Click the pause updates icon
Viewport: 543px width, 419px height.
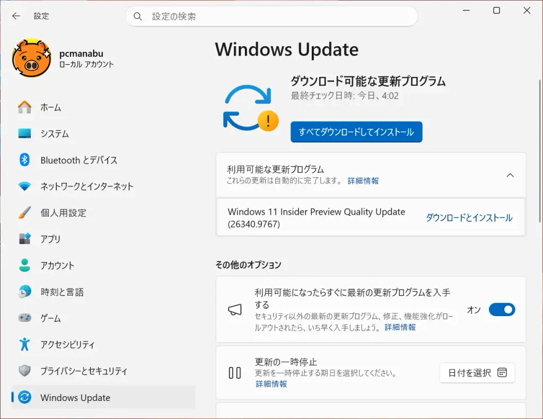tap(235, 373)
